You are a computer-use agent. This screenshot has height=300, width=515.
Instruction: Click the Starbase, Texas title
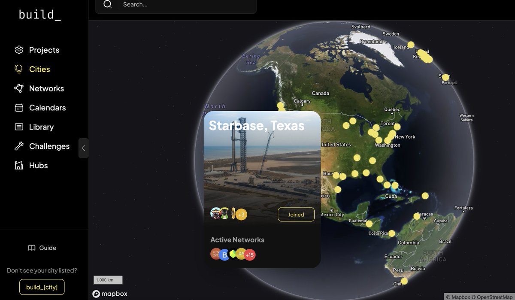257,126
